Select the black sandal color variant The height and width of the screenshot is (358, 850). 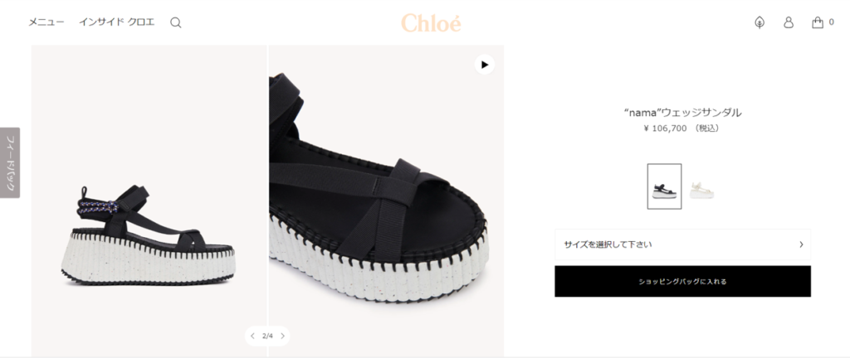click(x=664, y=186)
